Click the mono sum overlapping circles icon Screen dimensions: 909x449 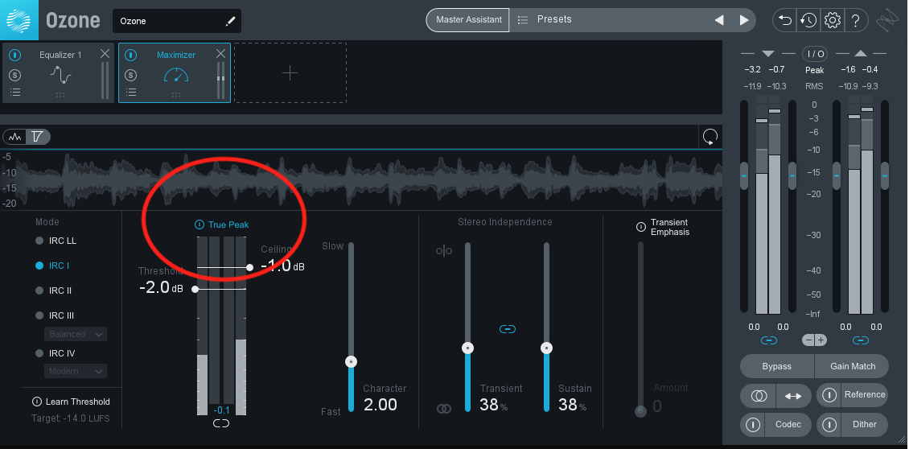coord(759,396)
